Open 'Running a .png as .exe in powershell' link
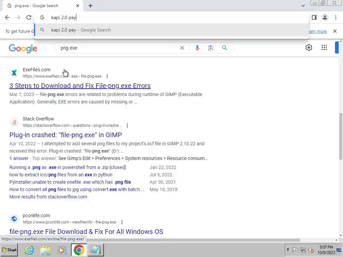The height and width of the screenshot is (257, 343). coord(68,167)
